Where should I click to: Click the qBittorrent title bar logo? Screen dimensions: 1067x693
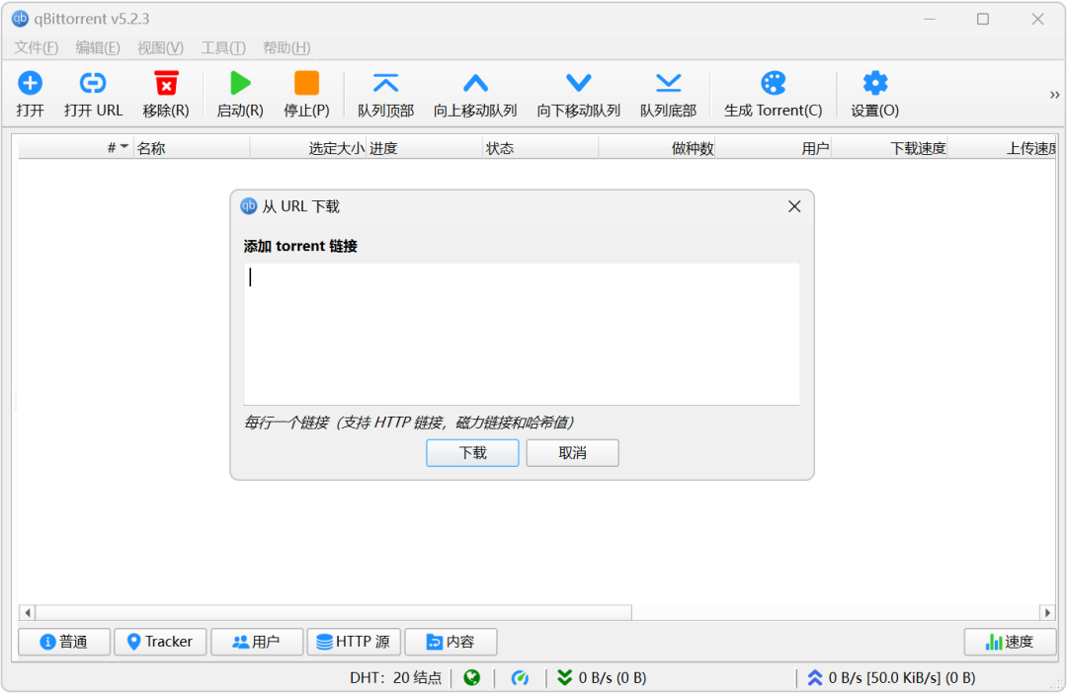coord(21,19)
